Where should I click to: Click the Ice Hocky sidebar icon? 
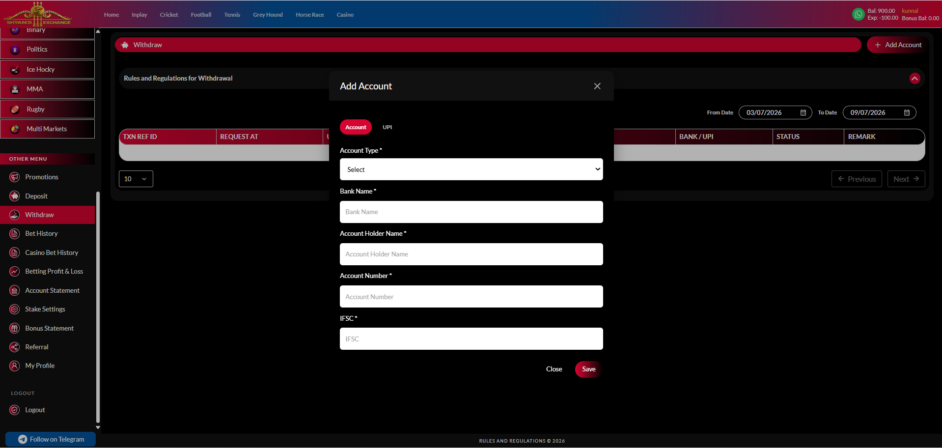[15, 70]
